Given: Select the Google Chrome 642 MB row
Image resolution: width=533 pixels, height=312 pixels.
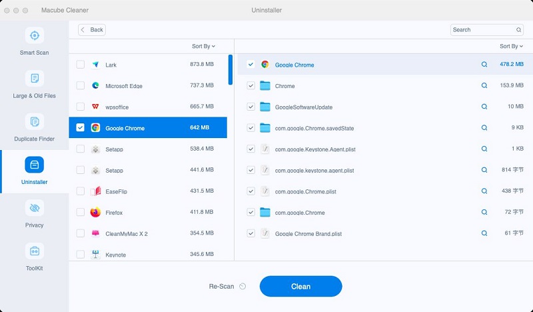Looking at the screenshot, I should pyautogui.click(x=148, y=127).
